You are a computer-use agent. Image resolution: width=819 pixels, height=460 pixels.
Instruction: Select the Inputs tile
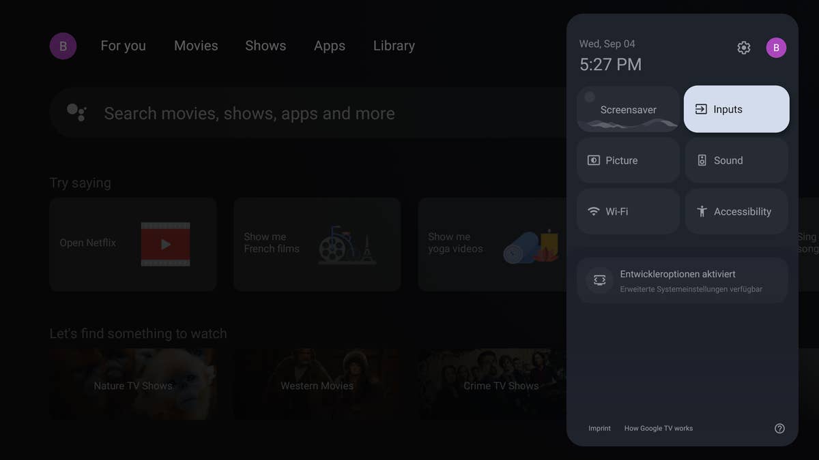(736, 109)
